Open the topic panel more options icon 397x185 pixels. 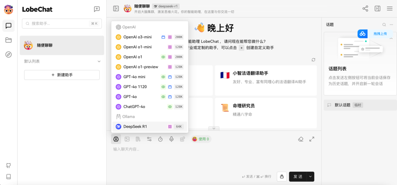point(391,25)
